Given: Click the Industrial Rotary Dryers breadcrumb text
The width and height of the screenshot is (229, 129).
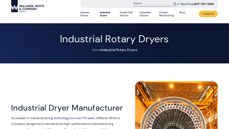Looking at the screenshot, I should click(x=119, y=50).
